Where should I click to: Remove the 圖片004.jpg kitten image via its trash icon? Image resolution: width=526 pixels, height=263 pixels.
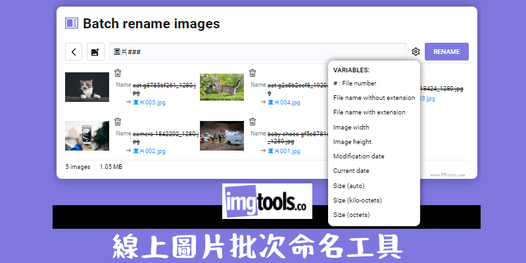252,73
